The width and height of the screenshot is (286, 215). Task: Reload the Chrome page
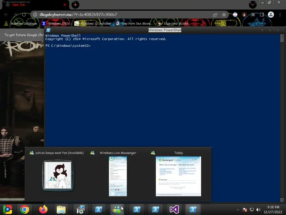click(24, 15)
